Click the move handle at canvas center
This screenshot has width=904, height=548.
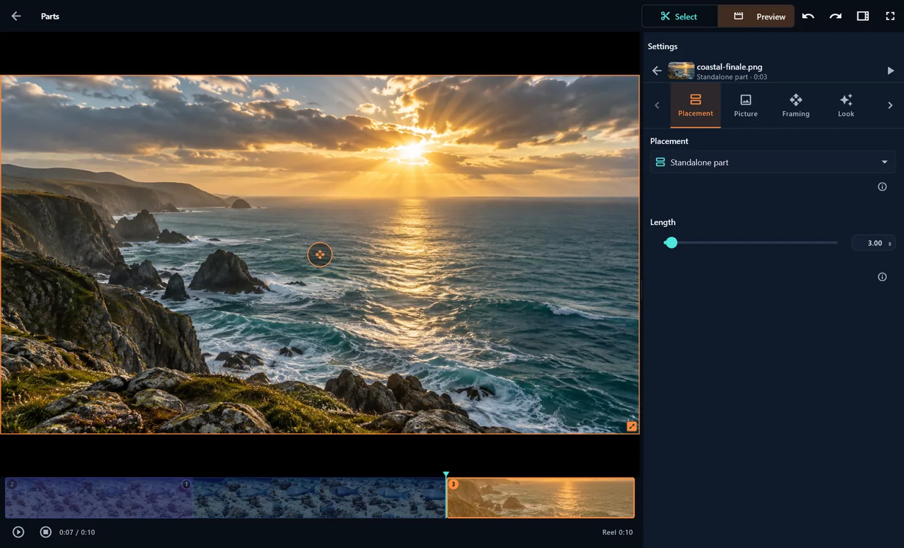320,255
